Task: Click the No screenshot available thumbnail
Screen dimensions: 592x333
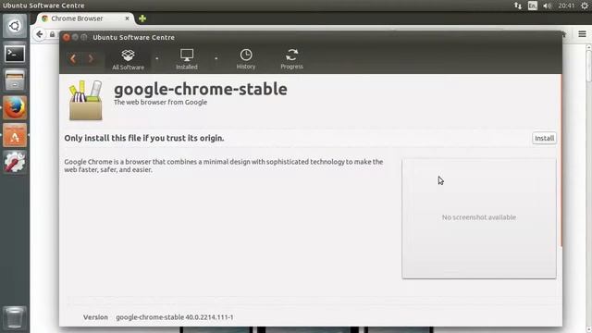Action: (x=479, y=218)
